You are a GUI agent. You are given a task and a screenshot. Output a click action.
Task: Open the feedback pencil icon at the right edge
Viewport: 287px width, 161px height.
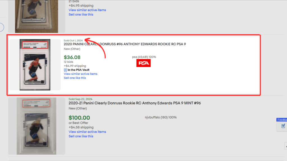pos(283,126)
